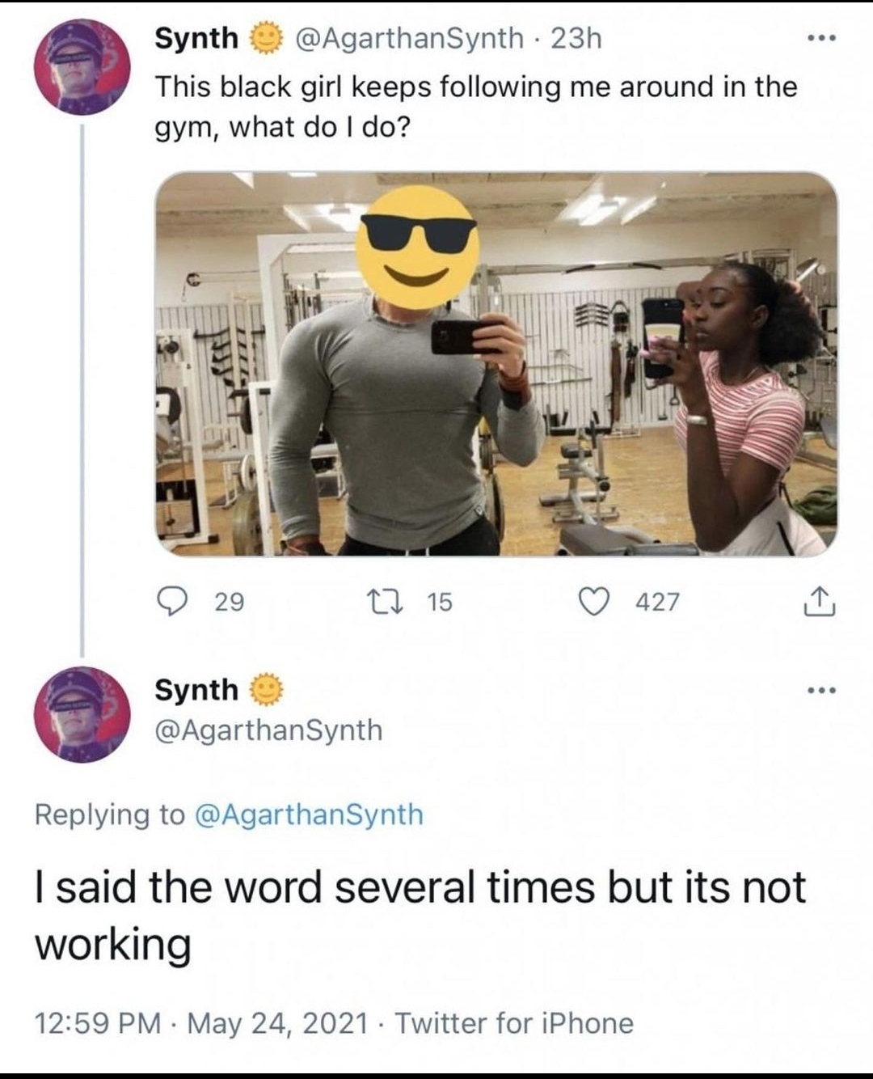Open three-dot menu on reply tweet

click(x=820, y=690)
